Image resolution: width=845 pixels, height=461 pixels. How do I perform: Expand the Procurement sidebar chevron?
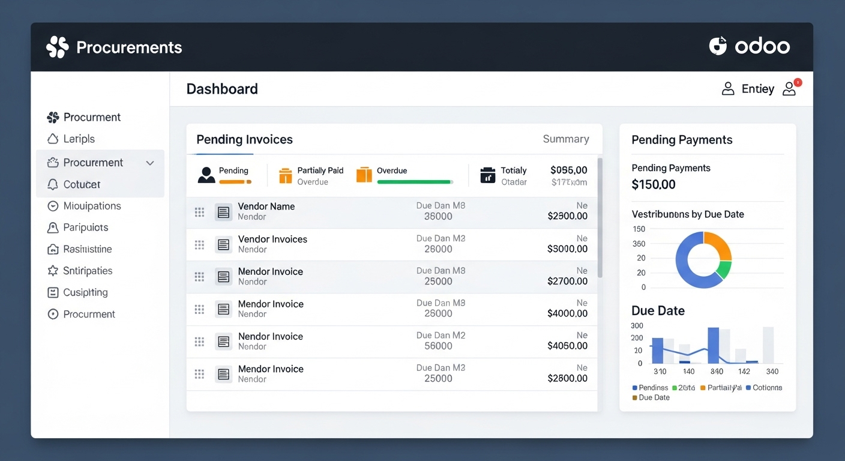click(x=150, y=163)
